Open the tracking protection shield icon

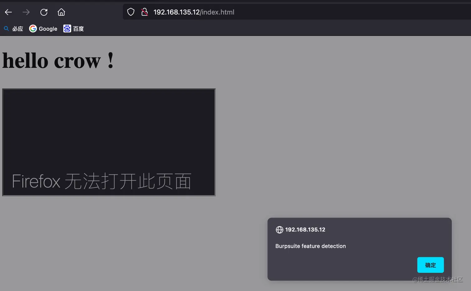[131, 12]
